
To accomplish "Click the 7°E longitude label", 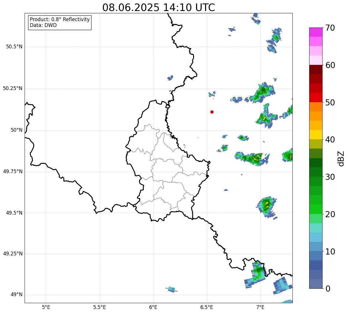I will point(260,307).
